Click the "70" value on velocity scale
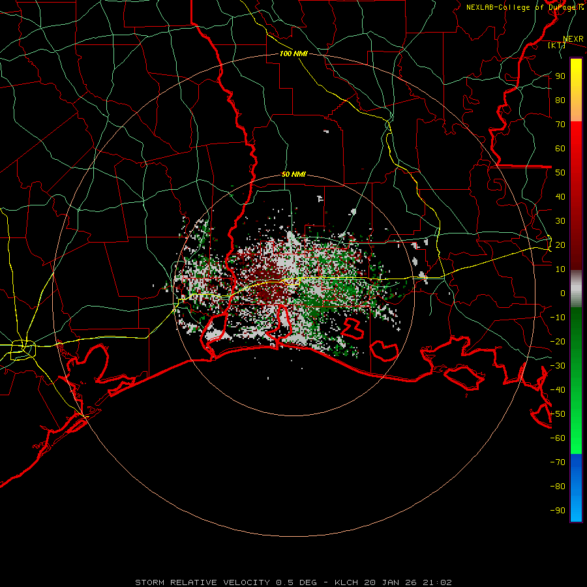This screenshot has width=587, height=587. [x=560, y=125]
